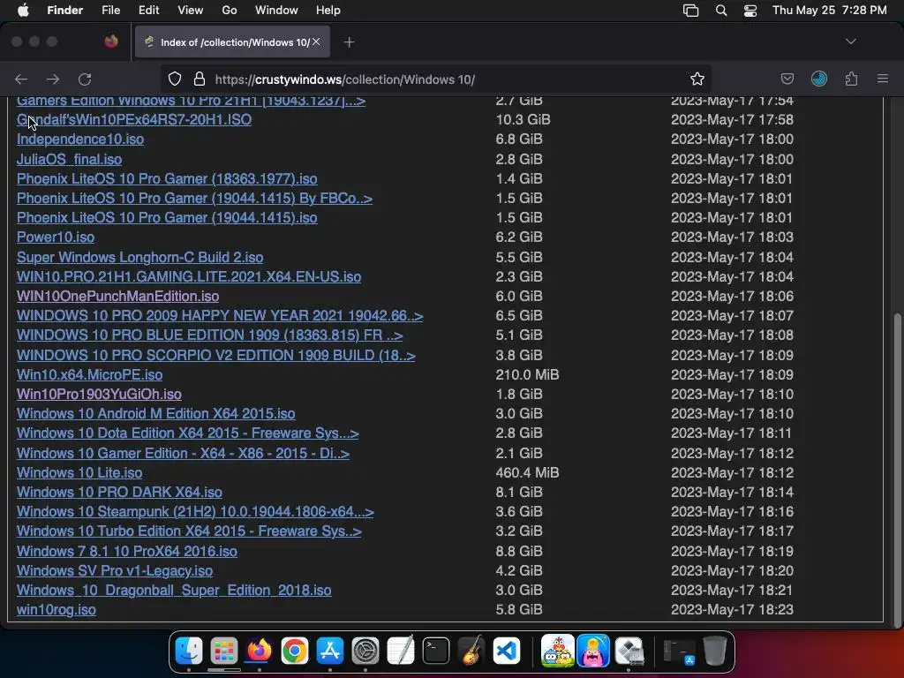
Task: Open the Independence10.iso link
Action: pos(80,139)
